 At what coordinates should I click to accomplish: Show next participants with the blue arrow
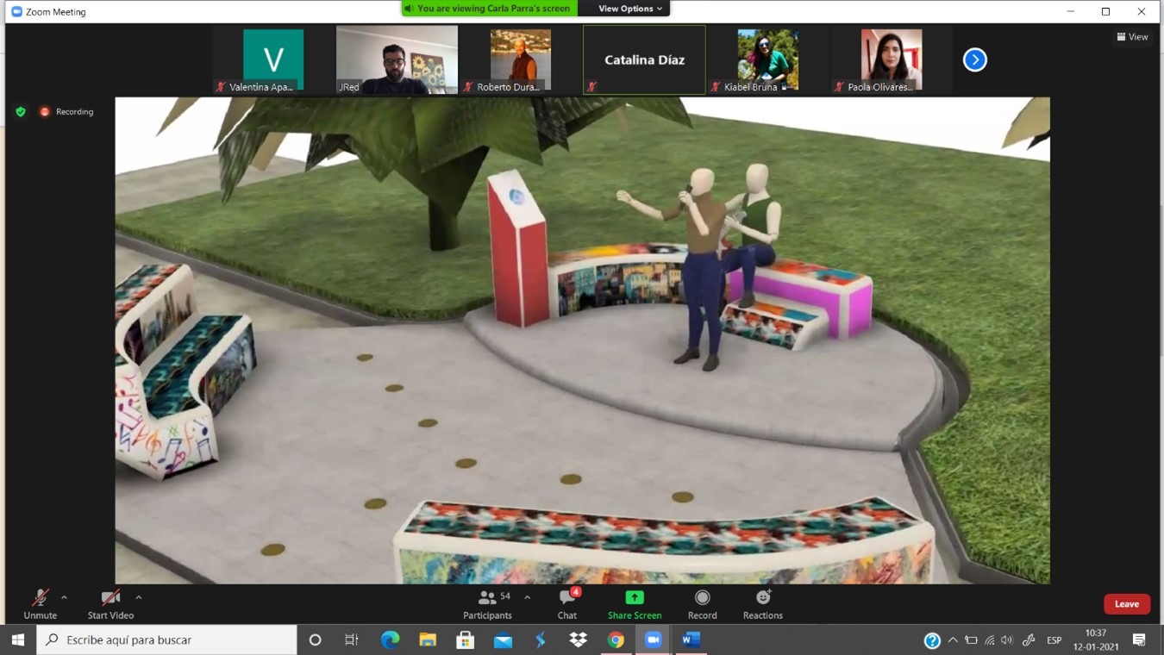[974, 59]
